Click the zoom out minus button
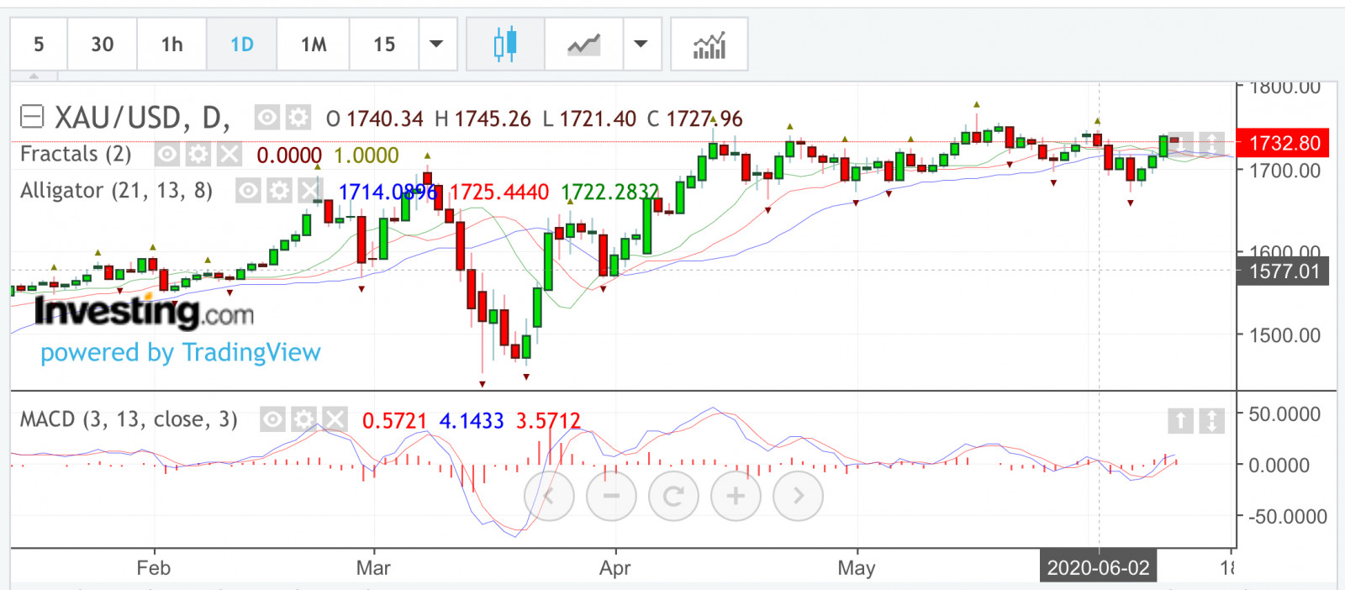 coord(611,496)
